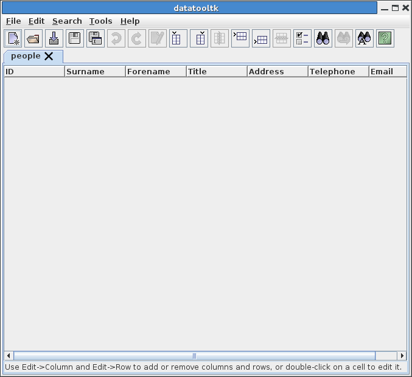Click the open folder toolbar icon
The image size is (412, 377).
[x=33, y=38]
